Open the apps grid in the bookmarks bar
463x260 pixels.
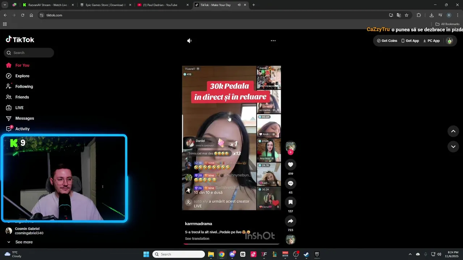5,24
